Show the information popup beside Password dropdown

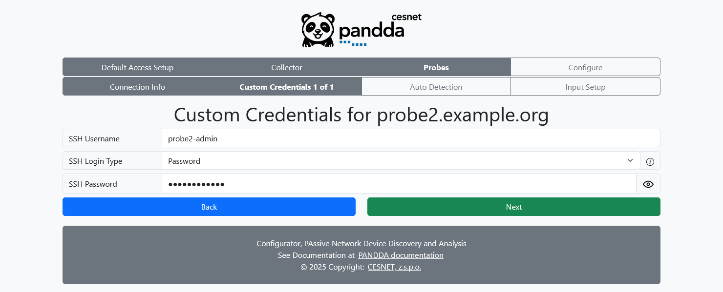tap(650, 161)
